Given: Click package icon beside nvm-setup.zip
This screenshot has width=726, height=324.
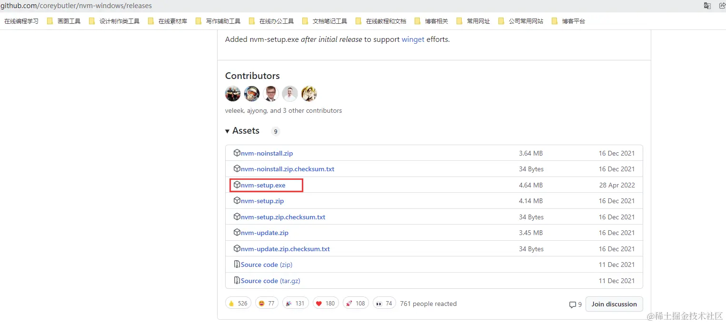Looking at the screenshot, I should coord(237,200).
